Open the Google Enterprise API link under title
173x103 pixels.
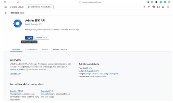coord(33,24)
